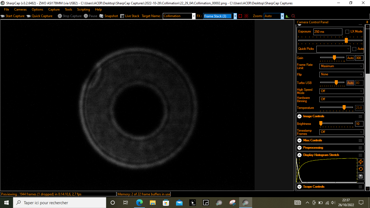370x208 pixels.
Task: Click the Brightness slider track
Action: click(337, 123)
